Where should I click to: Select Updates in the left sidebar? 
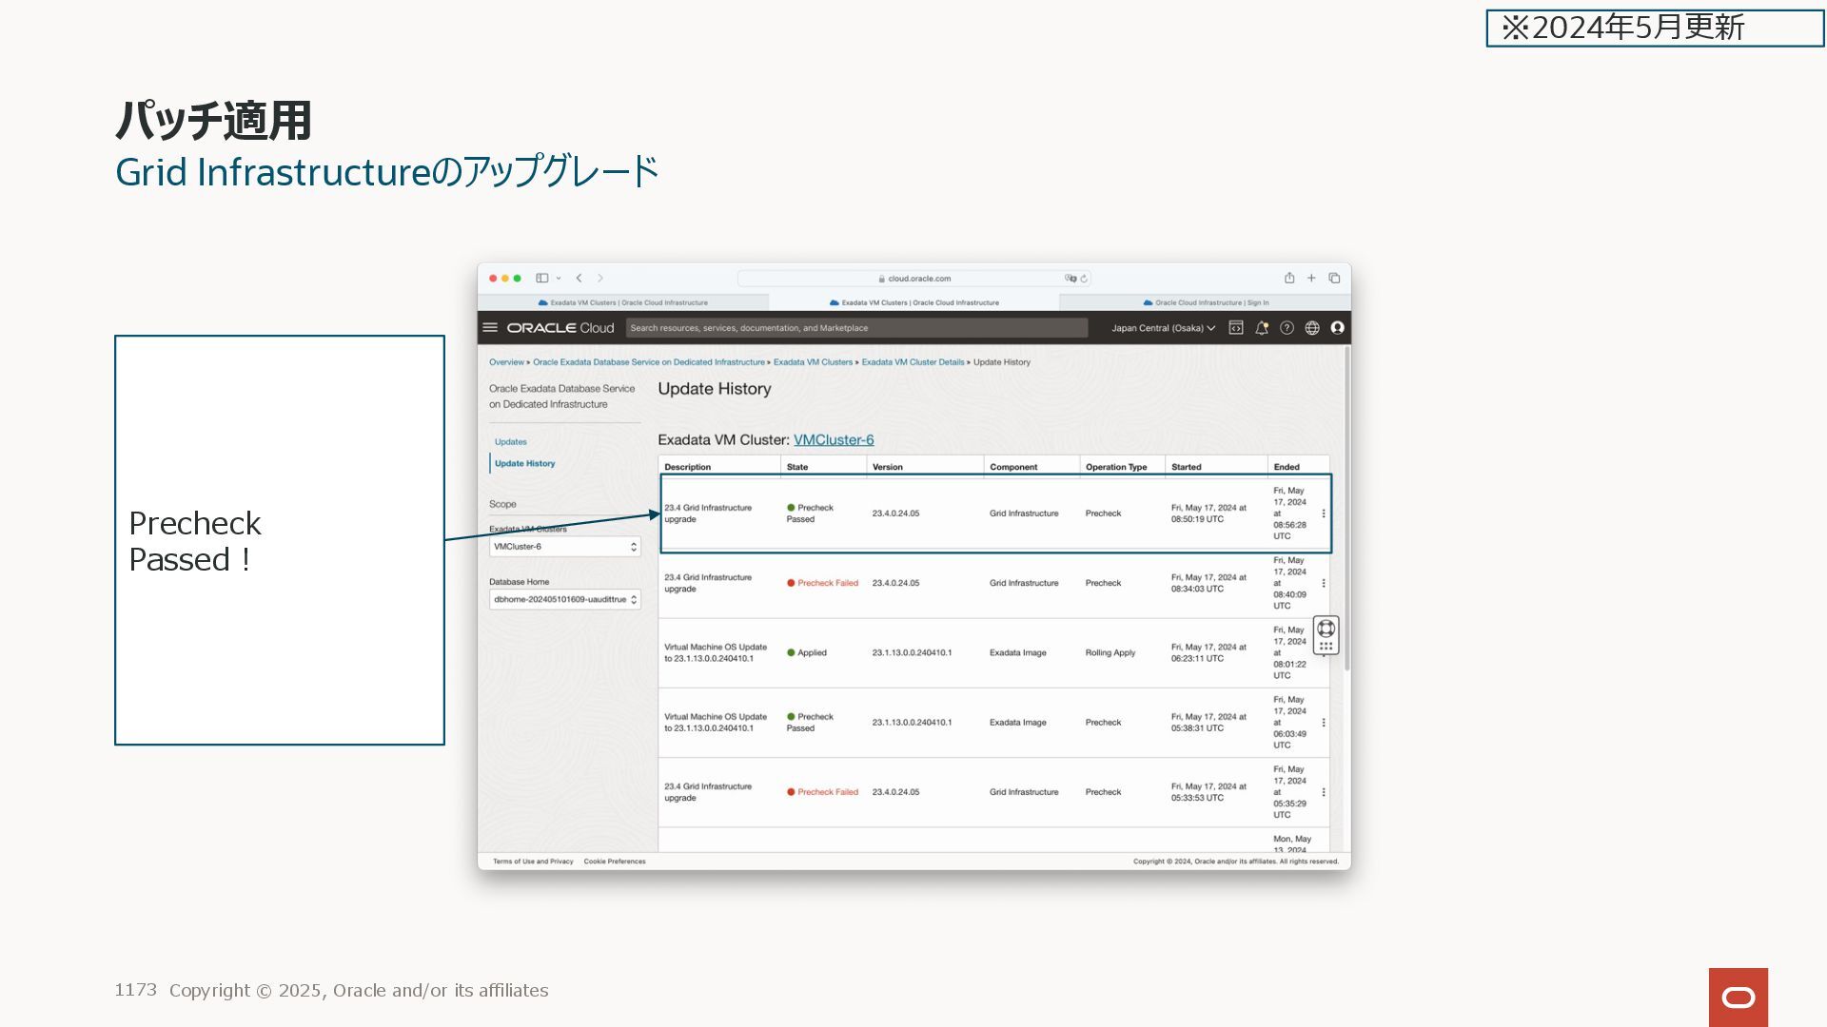[510, 441]
